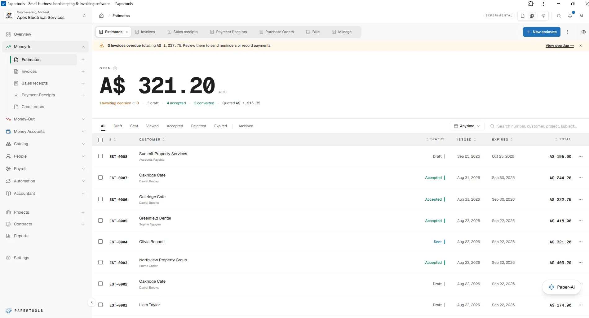Viewport: 589px width, 318px height.
Task: Filter list by Expired status tab
Action: (x=220, y=126)
